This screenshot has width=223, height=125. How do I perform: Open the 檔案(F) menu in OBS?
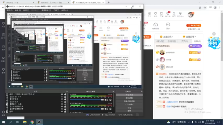tap(9, 10)
